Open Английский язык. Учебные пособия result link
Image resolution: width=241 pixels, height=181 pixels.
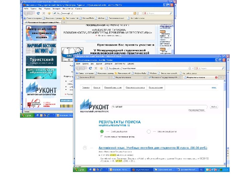click(153, 148)
